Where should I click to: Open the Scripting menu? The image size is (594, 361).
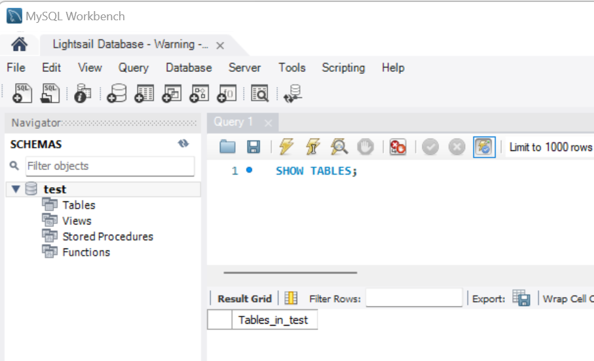click(x=343, y=68)
